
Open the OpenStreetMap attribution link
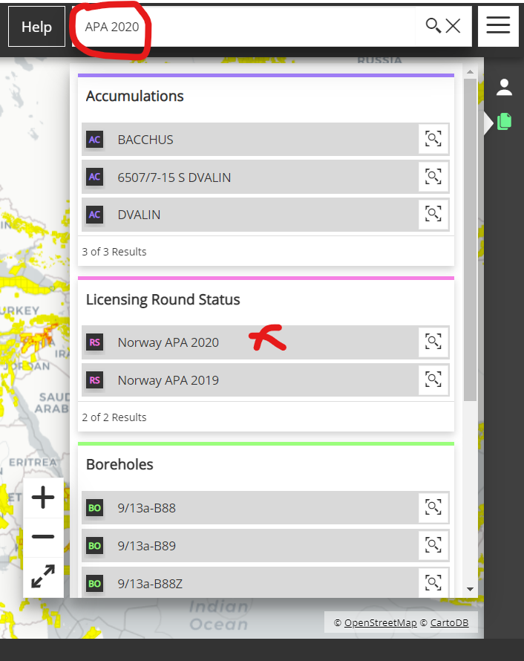pyautogui.click(x=380, y=622)
